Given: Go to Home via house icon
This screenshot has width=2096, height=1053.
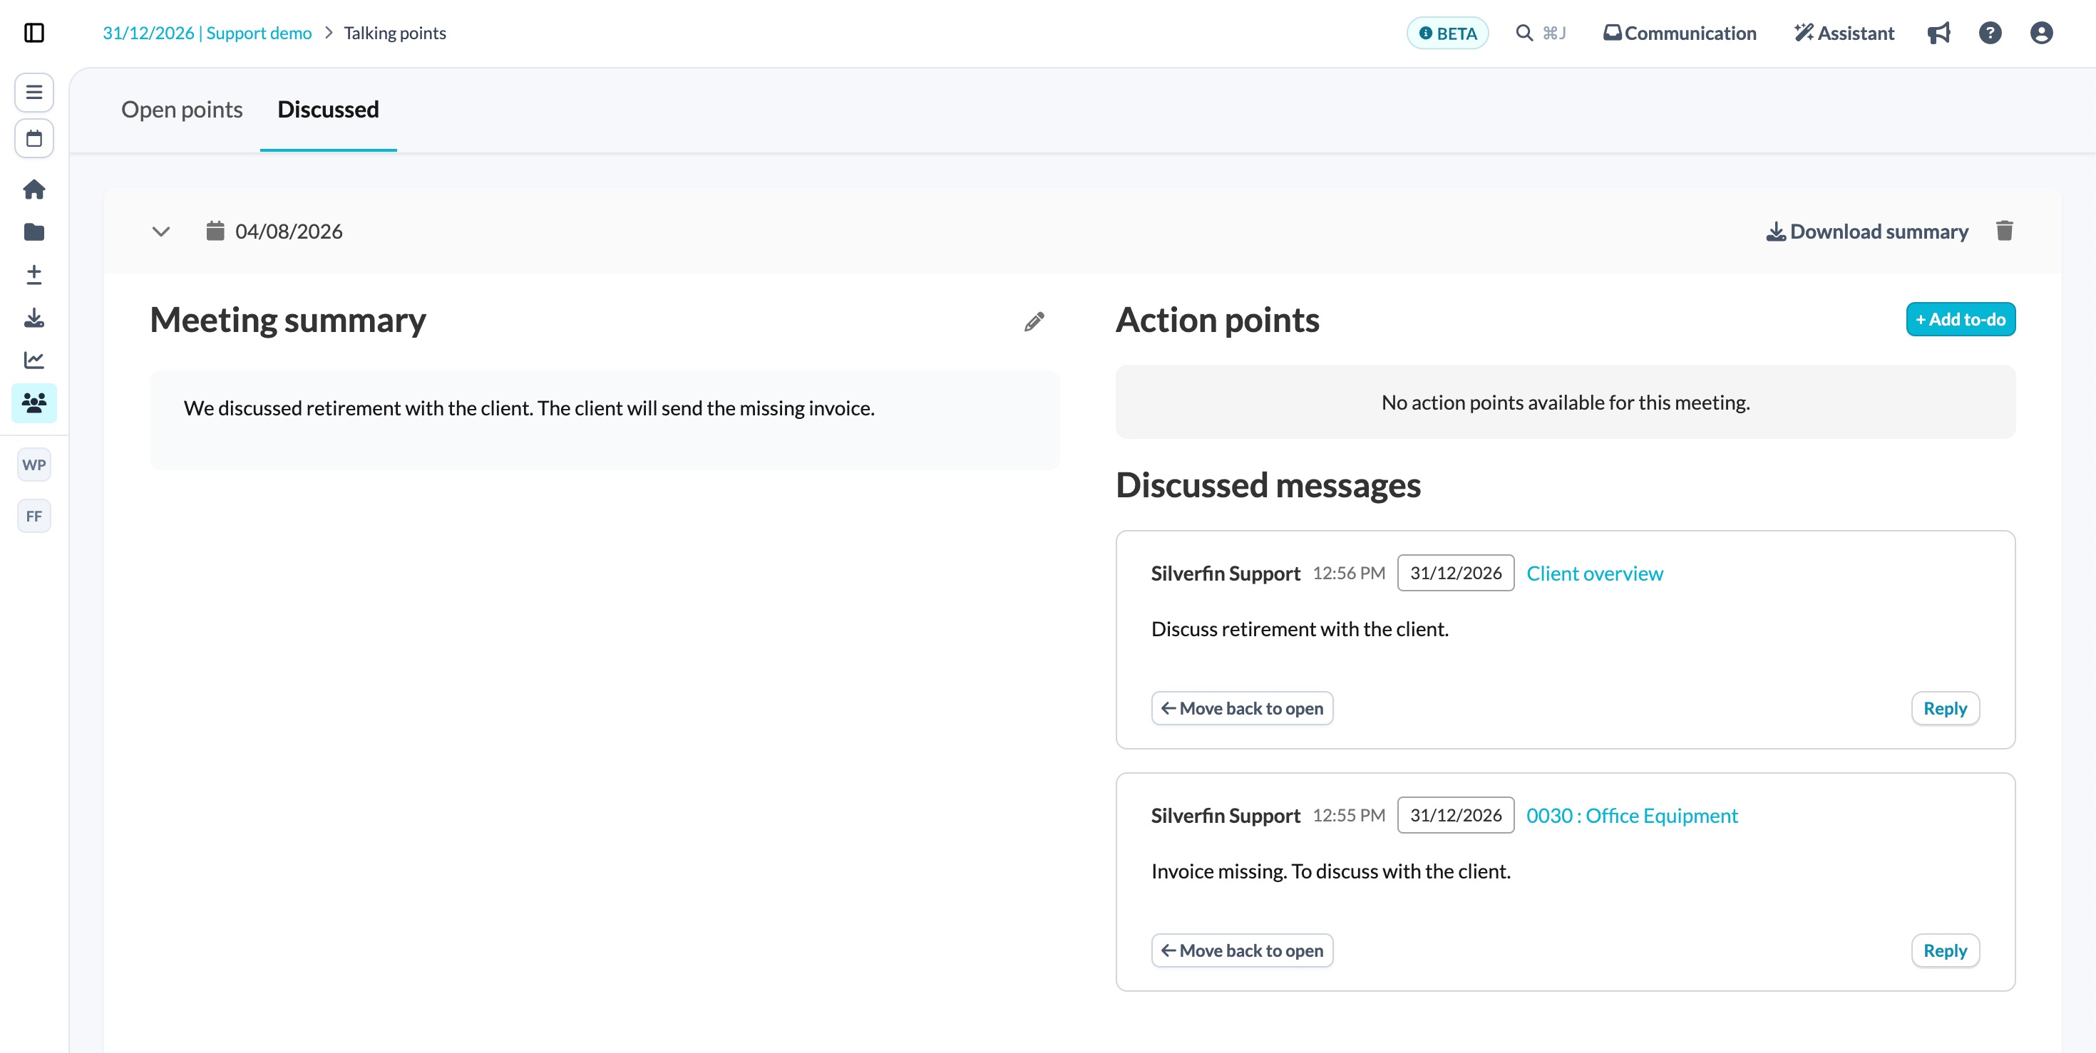Looking at the screenshot, I should tap(34, 190).
